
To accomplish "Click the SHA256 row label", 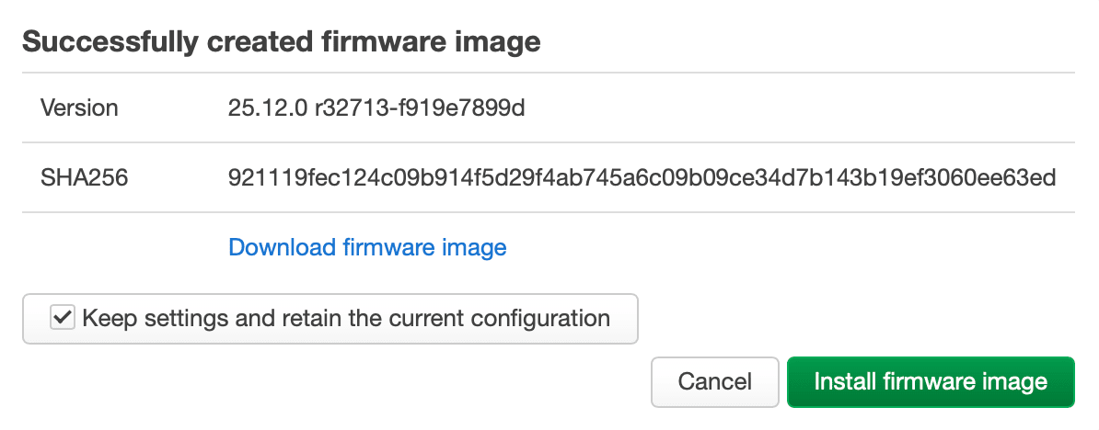I will 84,177.
